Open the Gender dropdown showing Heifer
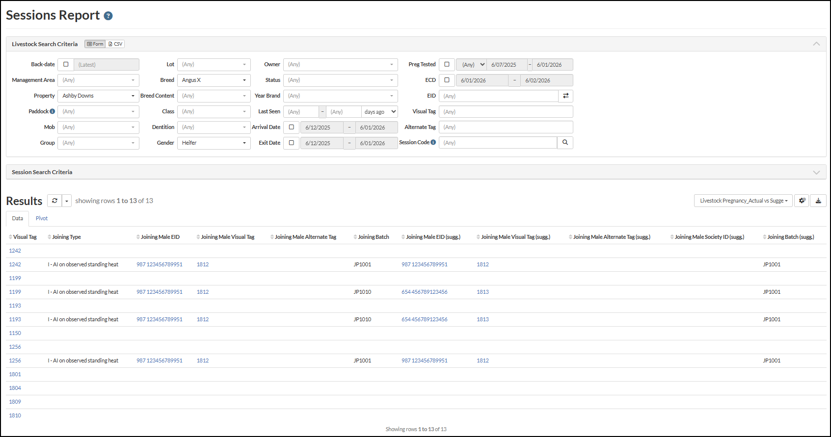 pyautogui.click(x=214, y=143)
